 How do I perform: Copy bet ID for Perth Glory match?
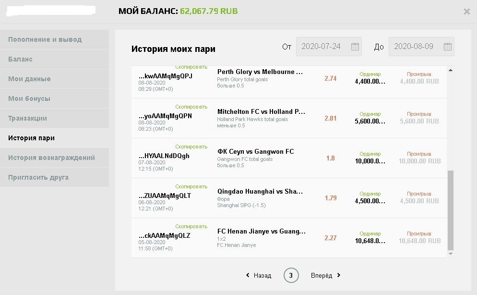[191, 67]
